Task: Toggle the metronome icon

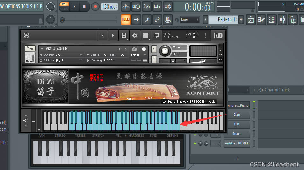Action: [126, 7]
